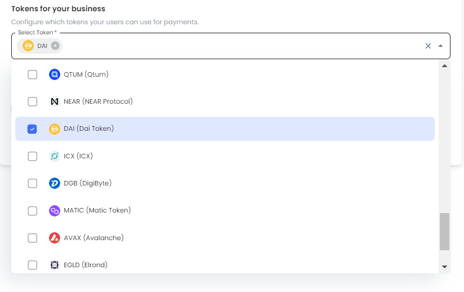Click the NEAR Protocol logo icon

click(55, 101)
